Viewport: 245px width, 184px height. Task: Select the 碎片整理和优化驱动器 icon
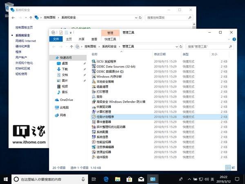coord(94,127)
